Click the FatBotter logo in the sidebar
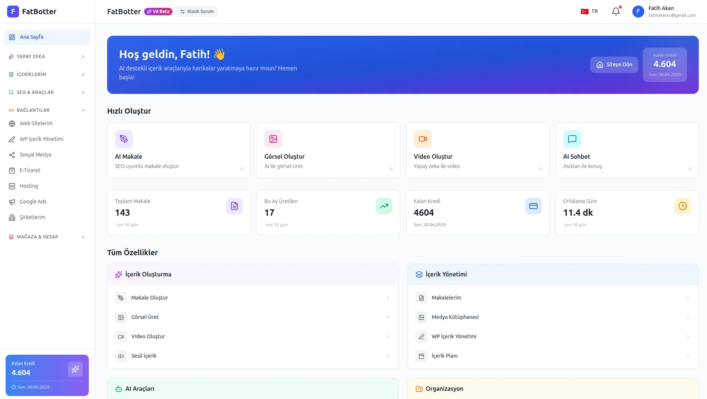 pos(13,12)
